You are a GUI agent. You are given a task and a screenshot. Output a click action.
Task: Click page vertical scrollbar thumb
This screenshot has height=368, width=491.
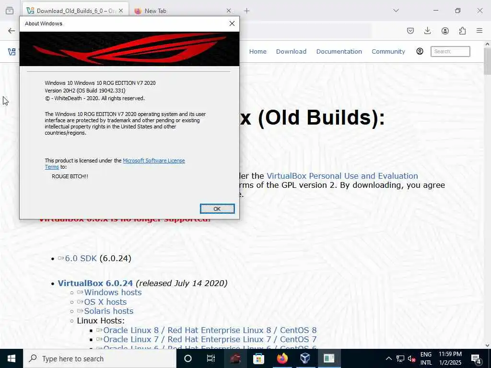[x=487, y=62]
